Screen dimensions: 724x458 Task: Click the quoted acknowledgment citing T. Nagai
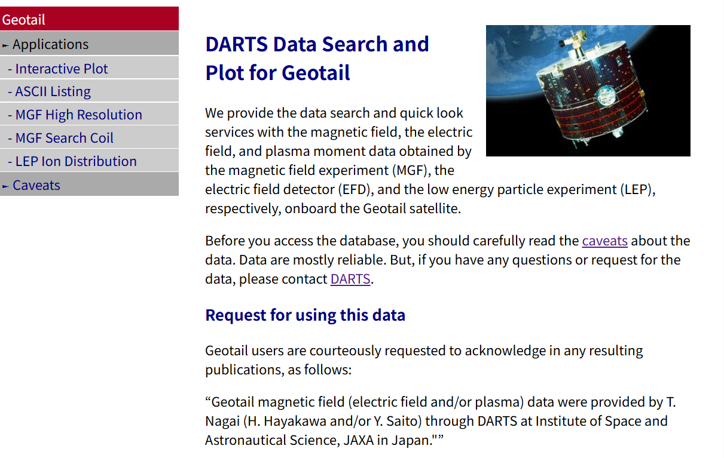point(439,421)
